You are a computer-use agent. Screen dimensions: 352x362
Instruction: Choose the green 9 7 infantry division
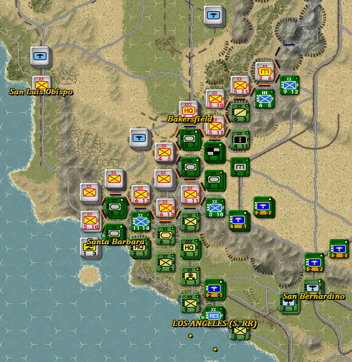(190, 303)
